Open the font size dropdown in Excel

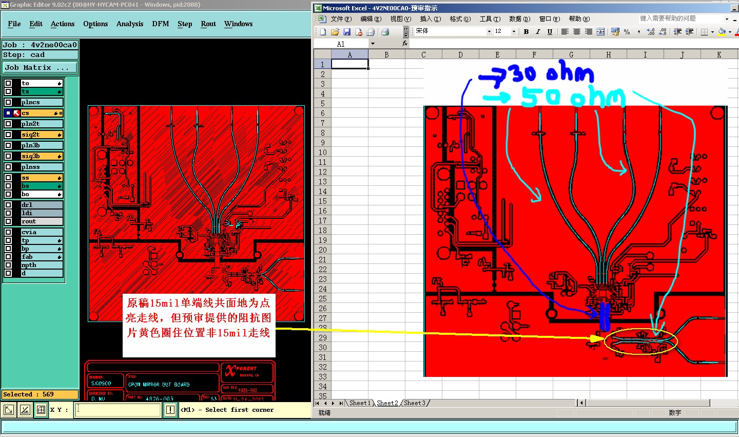(x=514, y=32)
